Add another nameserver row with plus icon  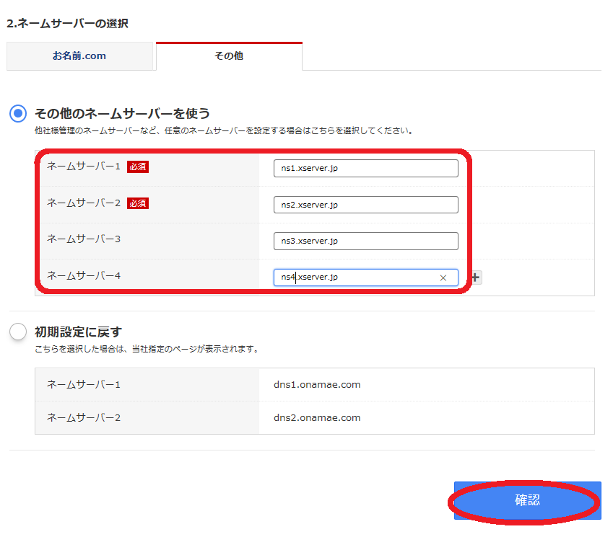pyautogui.click(x=475, y=278)
